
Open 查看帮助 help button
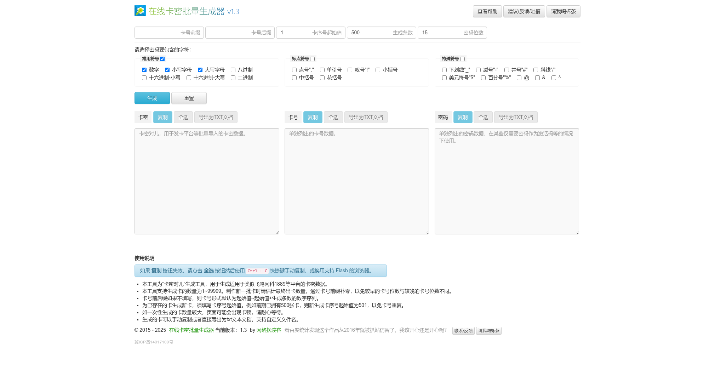coord(487,11)
